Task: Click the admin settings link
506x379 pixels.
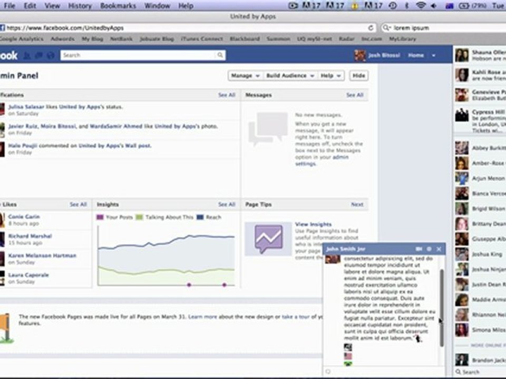Action: [x=322, y=161]
